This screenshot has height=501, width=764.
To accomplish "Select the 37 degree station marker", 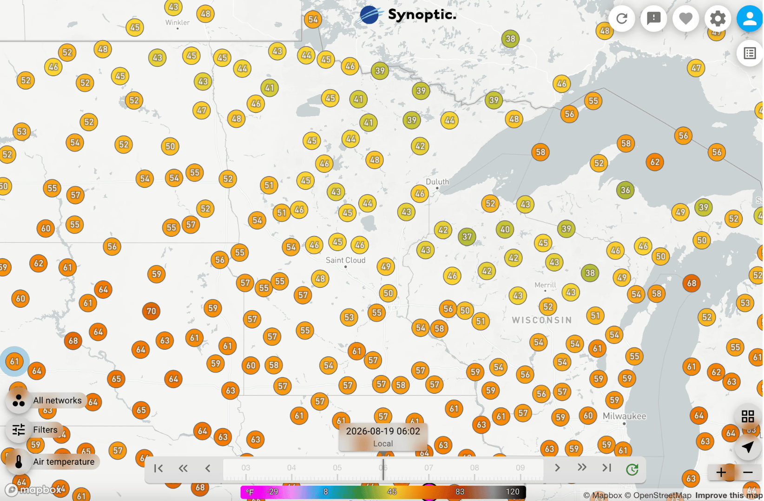I will pyautogui.click(x=467, y=237).
